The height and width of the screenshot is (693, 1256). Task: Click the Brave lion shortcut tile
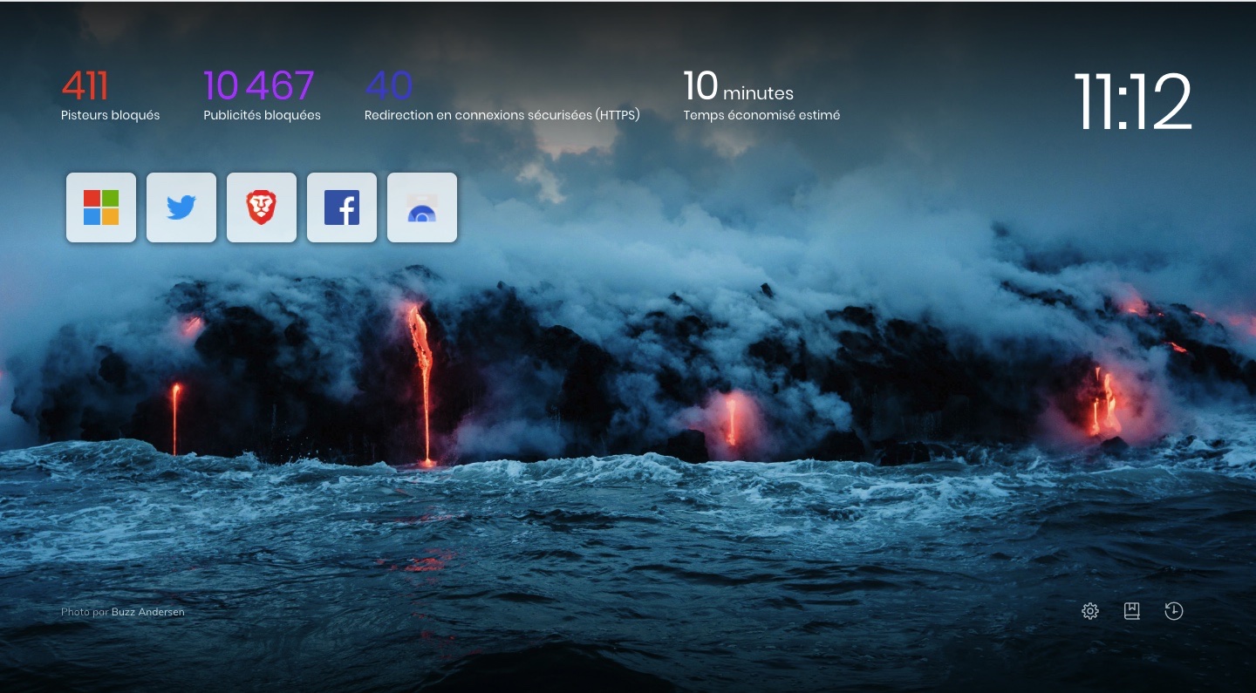262,207
